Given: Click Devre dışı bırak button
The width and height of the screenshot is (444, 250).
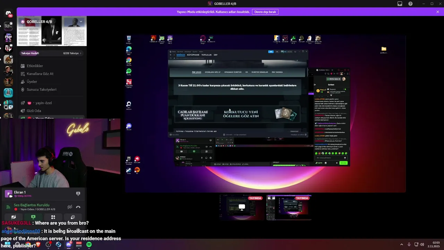Looking at the screenshot, I should click(265, 12).
